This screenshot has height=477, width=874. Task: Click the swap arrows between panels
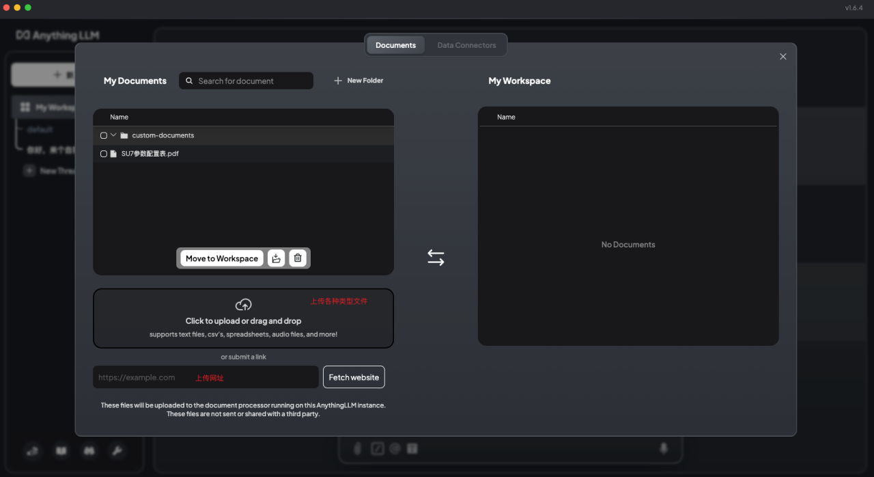(436, 258)
